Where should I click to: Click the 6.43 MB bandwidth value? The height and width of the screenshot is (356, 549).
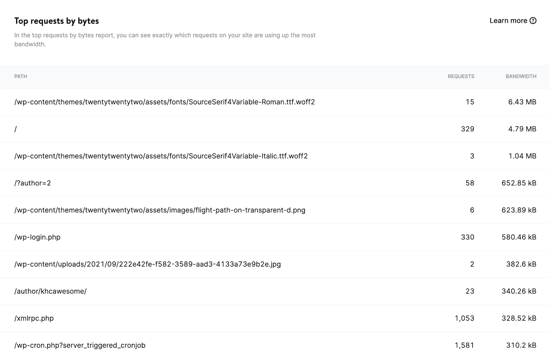click(522, 102)
